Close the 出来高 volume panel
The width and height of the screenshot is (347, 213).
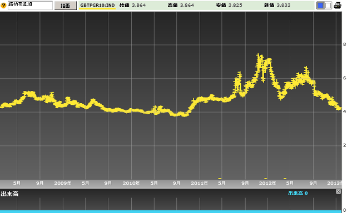coord(339,191)
